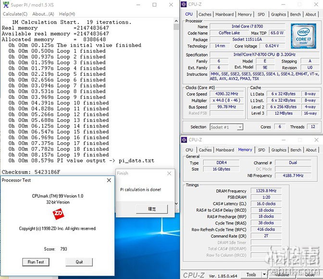This screenshot has height=279, width=323.
Task: Click the Tools button in CPU-Z footer
Action: point(251,275)
